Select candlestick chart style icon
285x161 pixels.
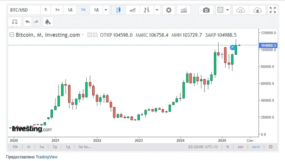tap(119, 10)
